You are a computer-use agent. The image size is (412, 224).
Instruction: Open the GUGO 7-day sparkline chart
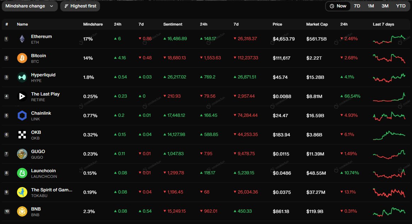click(x=389, y=154)
